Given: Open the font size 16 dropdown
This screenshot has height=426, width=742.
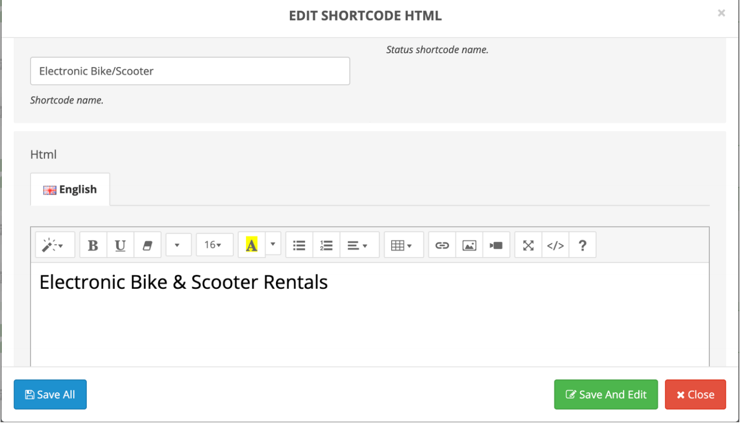Looking at the screenshot, I should point(214,245).
